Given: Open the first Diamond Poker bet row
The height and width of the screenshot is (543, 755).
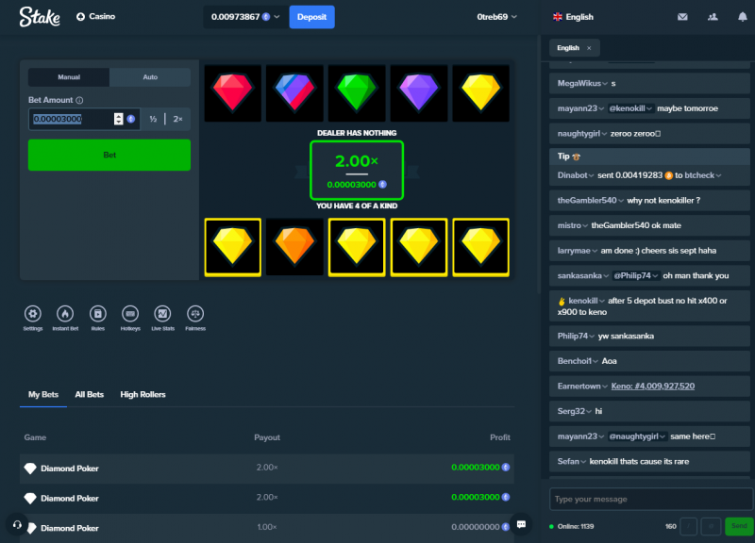Looking at the screenshot, I should [x=267, y=468].
